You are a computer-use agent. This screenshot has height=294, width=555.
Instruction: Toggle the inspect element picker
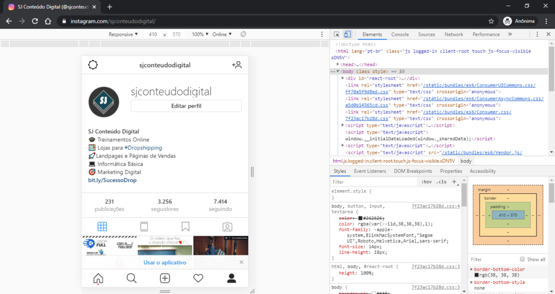pos(337,34)
